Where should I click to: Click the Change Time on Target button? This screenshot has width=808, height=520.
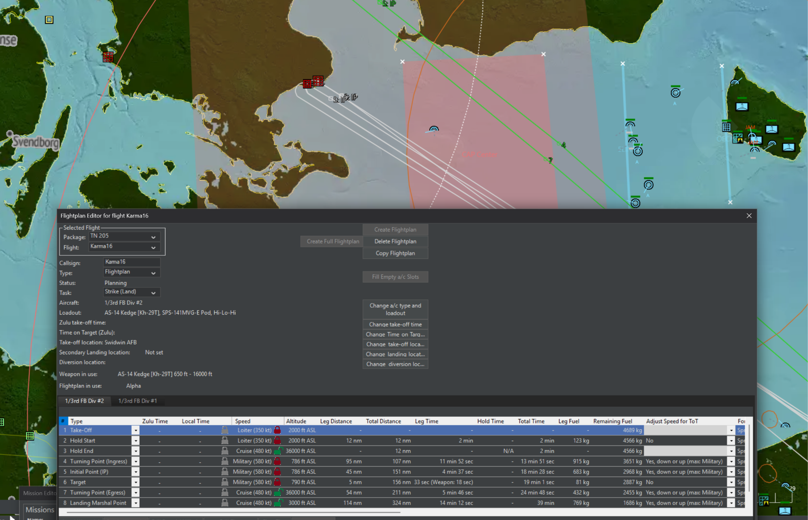pyautogui.click(x=395, y=334)
